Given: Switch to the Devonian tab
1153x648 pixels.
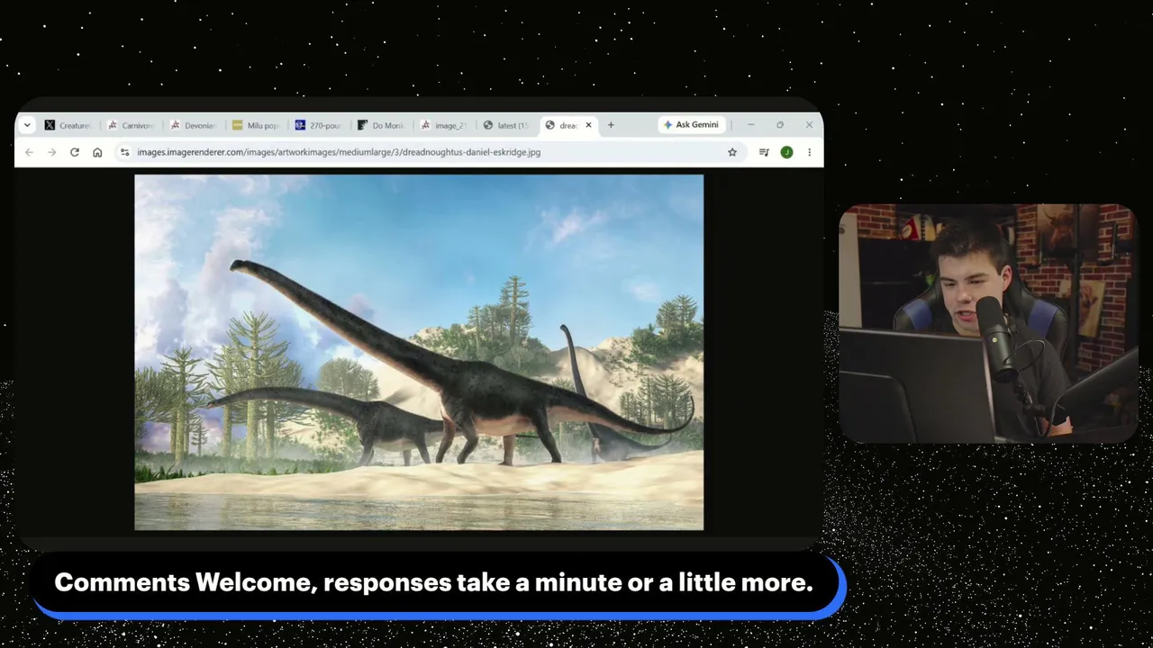Looking at the screenshot, I should click(194, 125).
